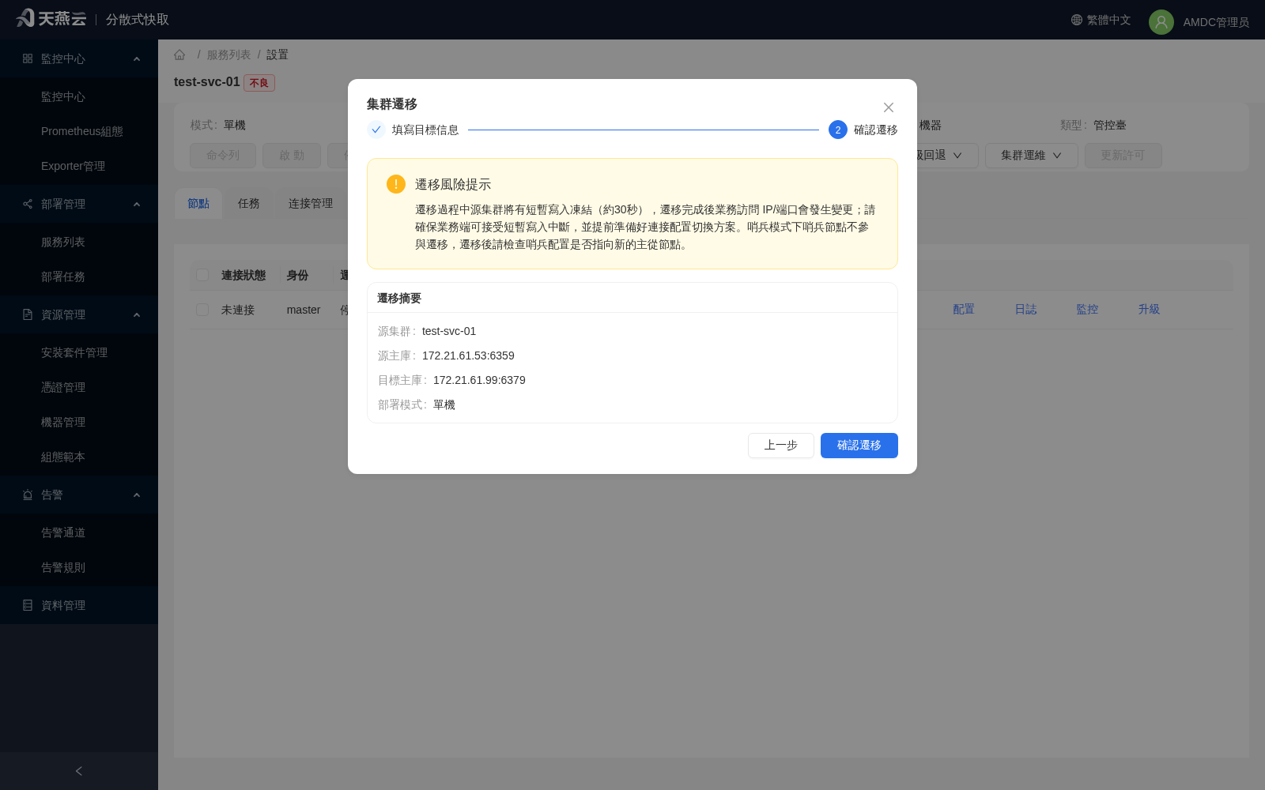Check the master node row checkbox

202,310
